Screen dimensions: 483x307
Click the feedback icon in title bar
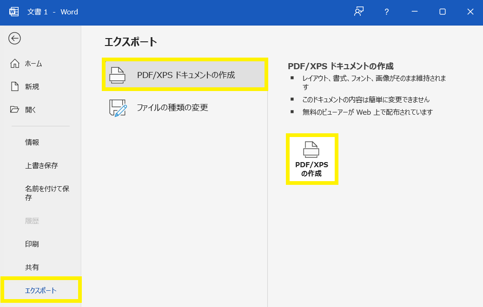coord(358,12)
